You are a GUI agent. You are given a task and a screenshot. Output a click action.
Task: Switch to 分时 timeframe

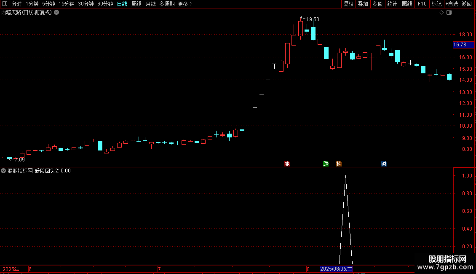(x=17, y=4)
